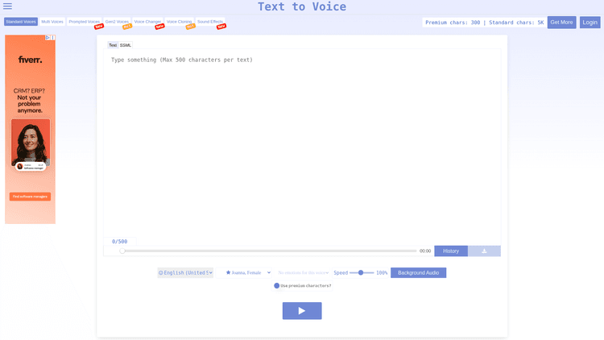604x340 pixels.
Task: Click the AdChoices icon on the Fiverr ad
Action: 48,37
